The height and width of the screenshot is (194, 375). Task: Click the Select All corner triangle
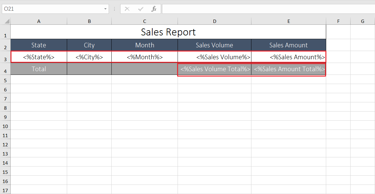click(7, 21)
